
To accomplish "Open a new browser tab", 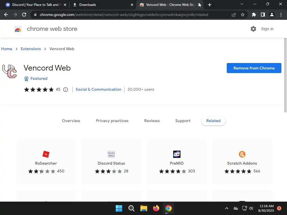I will coord(210,5).
